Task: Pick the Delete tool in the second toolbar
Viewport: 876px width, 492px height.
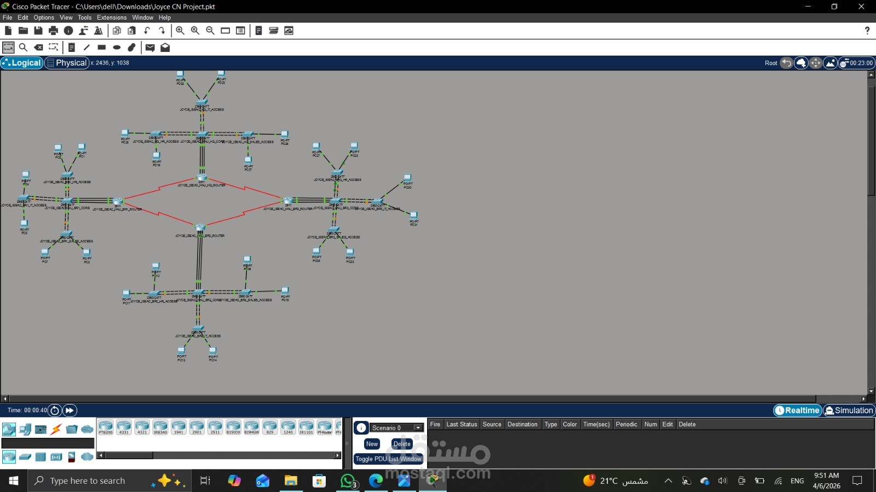Action: point(38,48)
